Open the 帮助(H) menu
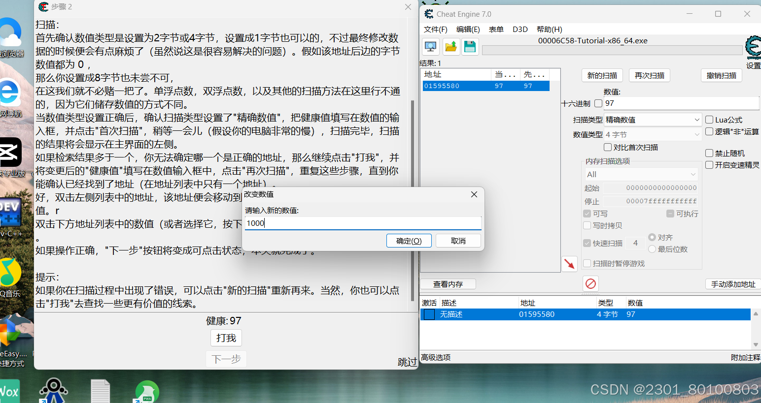Screen dimensions: 761x403 point(550,29)
